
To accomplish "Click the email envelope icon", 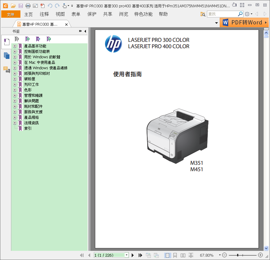I will 35,6.
